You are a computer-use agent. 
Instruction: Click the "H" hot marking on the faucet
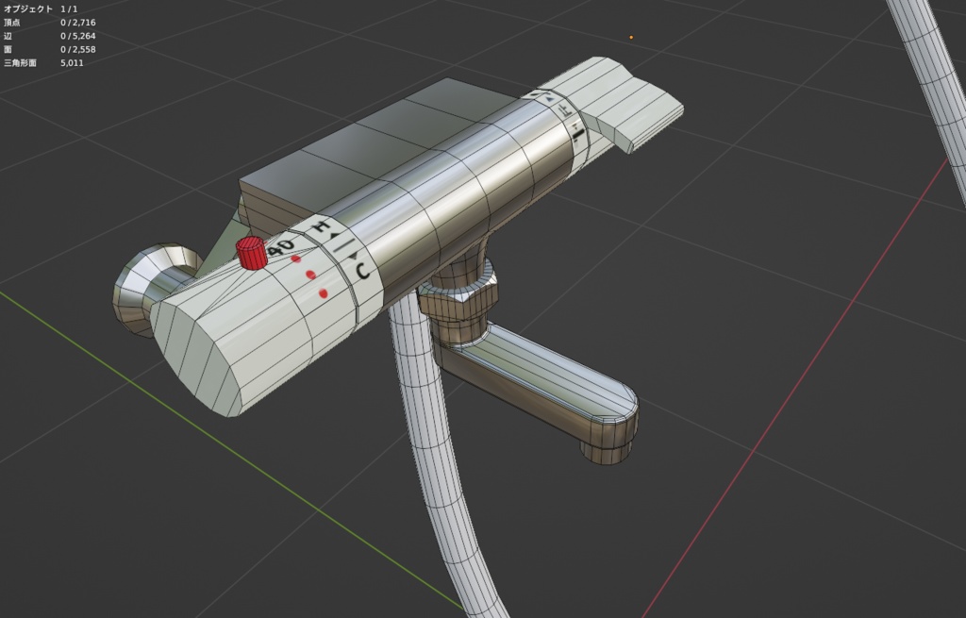point(322,225)
